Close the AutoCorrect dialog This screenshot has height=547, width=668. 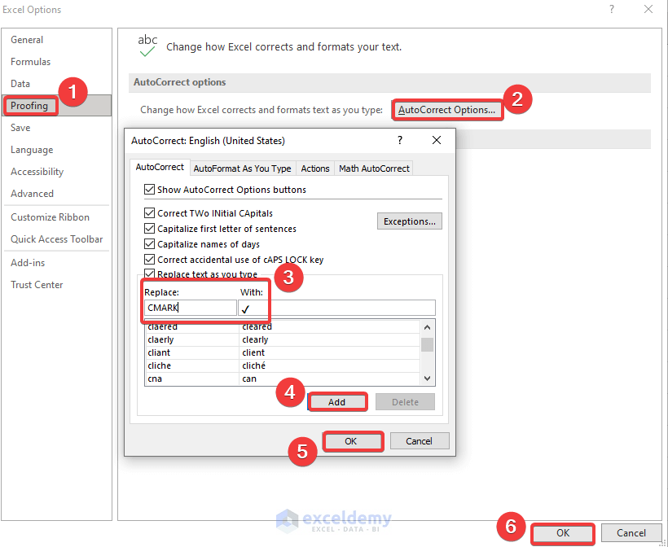point(437,140)
